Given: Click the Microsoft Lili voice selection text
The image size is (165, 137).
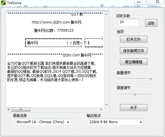Looking at the screenshot, I should click(x=40, y=122).
